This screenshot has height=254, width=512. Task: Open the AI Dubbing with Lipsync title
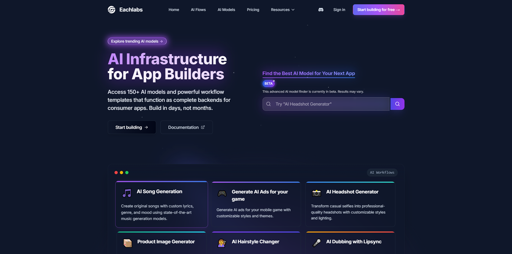(x=354, y=242)
